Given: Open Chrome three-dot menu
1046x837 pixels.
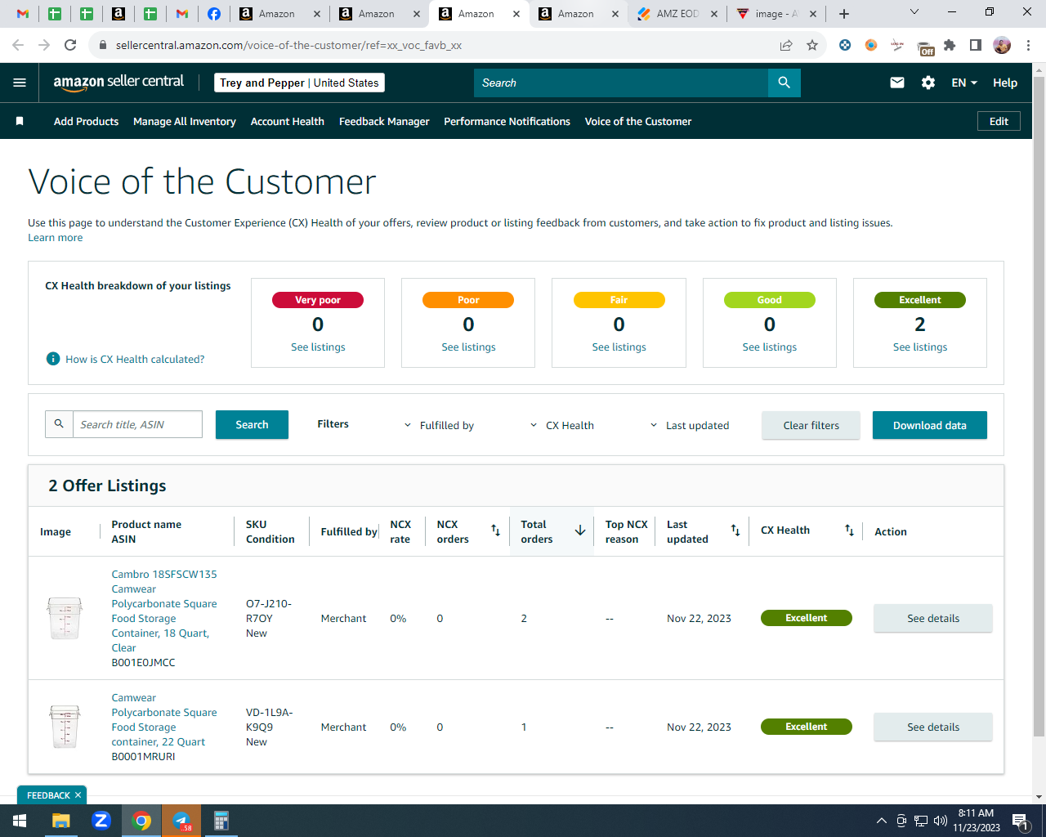Looking at the screenshot, I should 1029,45.
